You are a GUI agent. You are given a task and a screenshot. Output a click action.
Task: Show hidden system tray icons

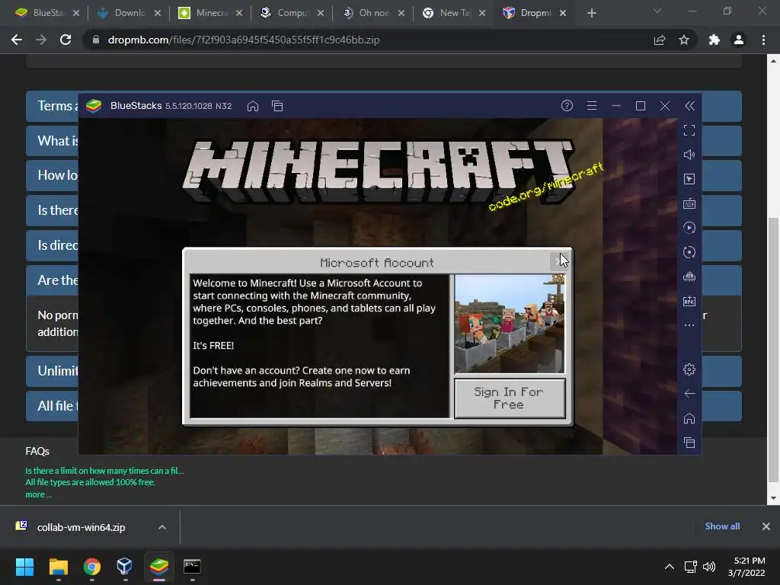(x=670, y=567)
